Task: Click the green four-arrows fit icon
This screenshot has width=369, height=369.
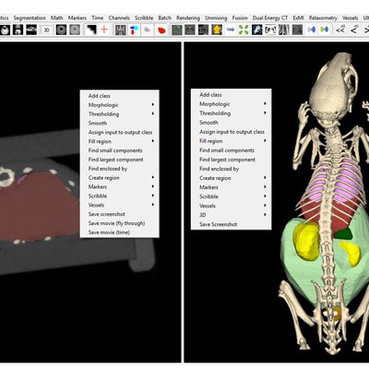Action: coord(244,30)
